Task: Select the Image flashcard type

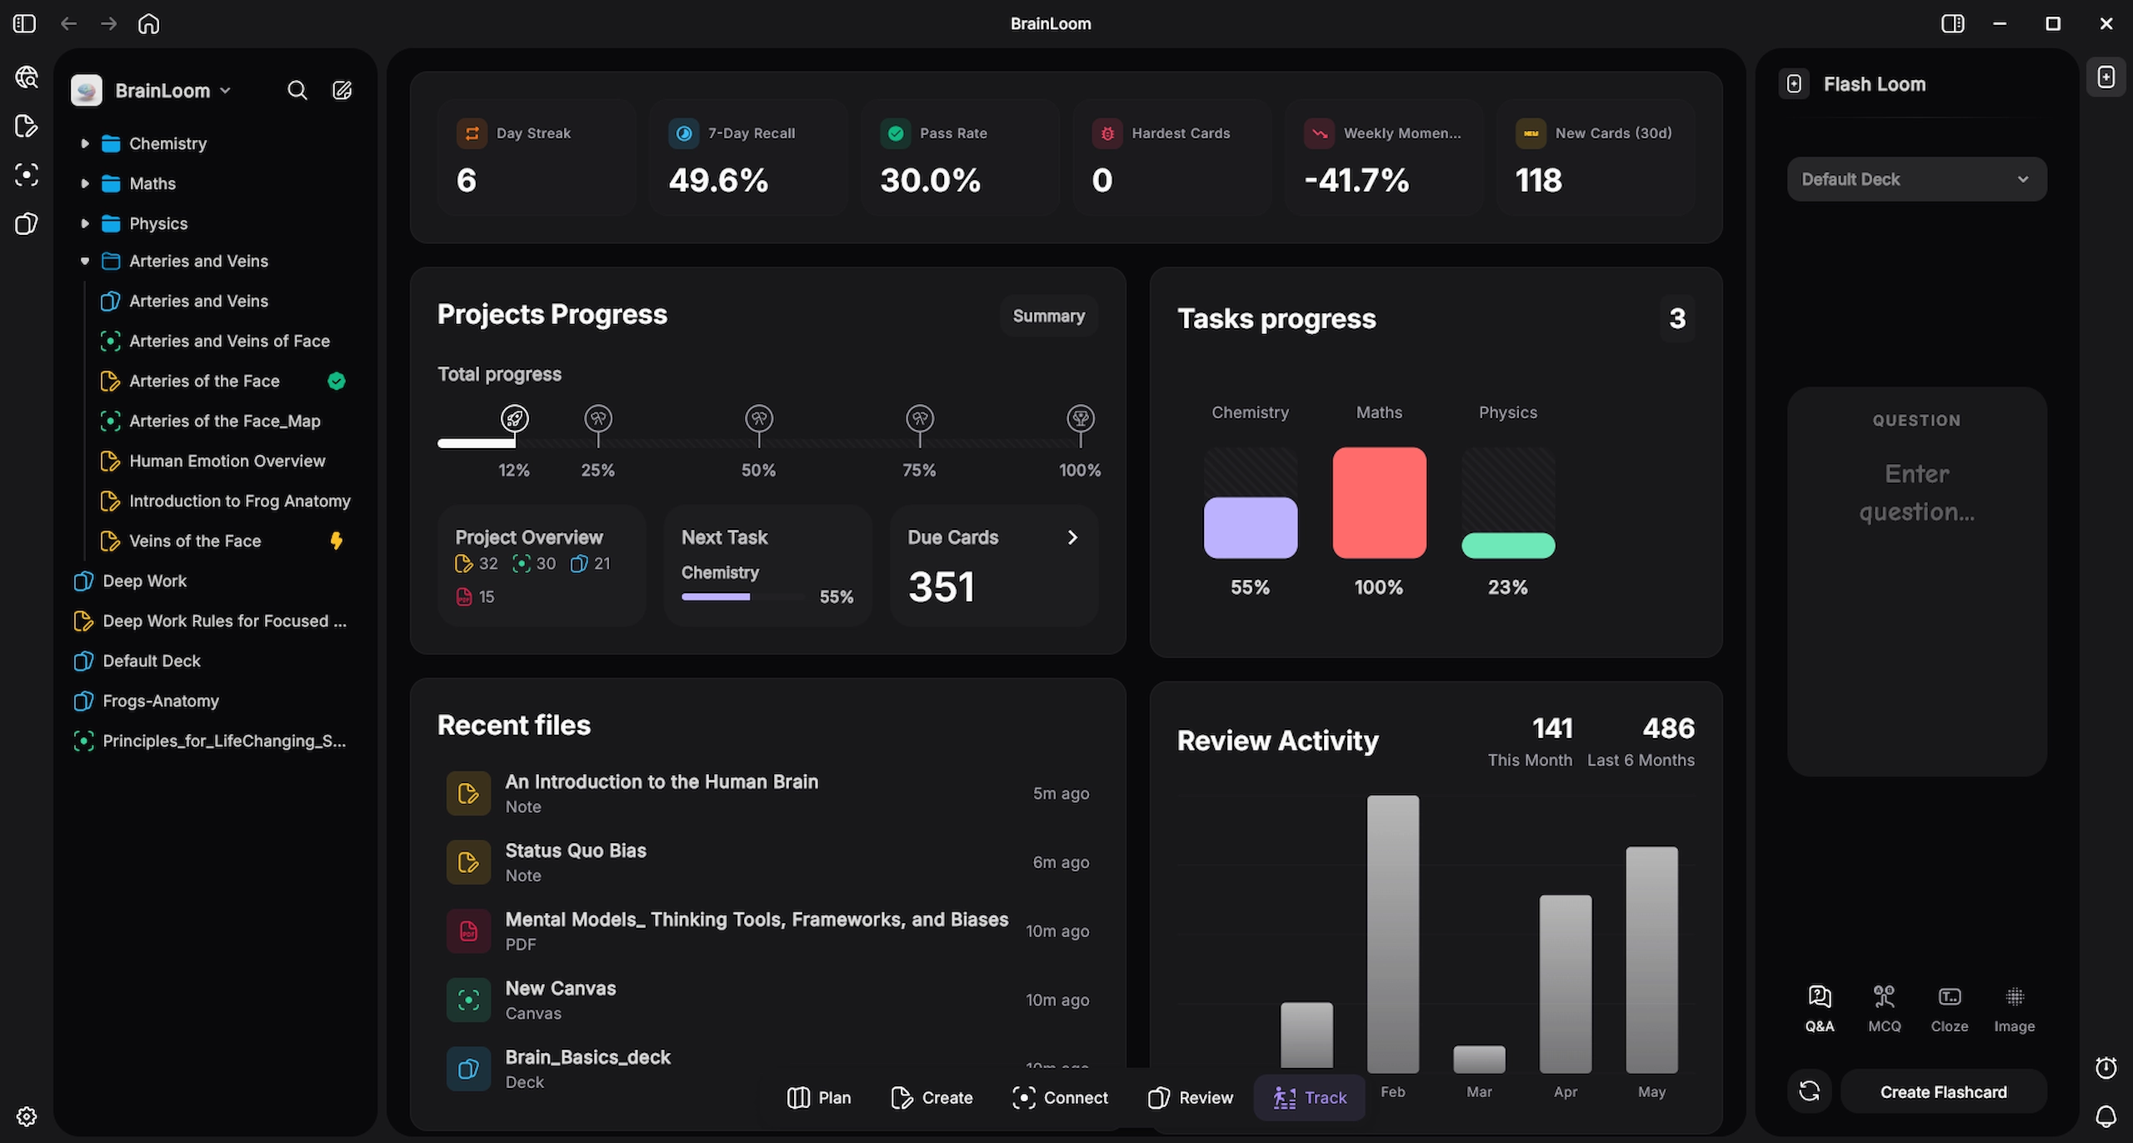Action: [2014, 1009]
